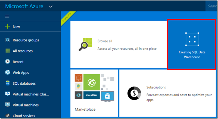The width and height of the screenshot is (218, 119).
Task: Click the SQL databases icon
Action: 8,83
